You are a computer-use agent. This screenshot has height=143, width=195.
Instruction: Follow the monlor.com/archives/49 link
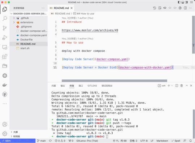90,30
